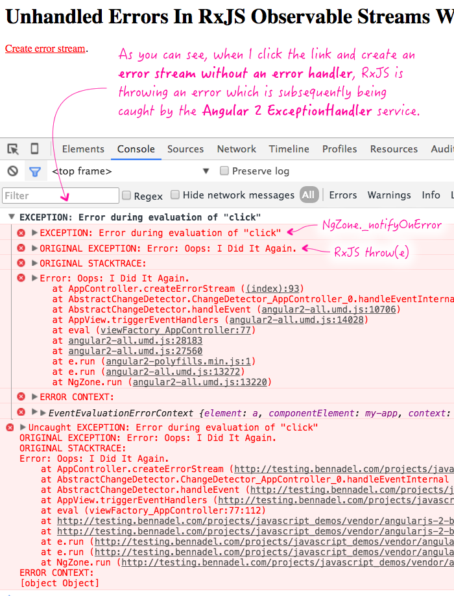The width and height of the screenshot is (454, 596).
Task: Open the angular2-all.umd.js:10706 link
Action: click(329, 309)
